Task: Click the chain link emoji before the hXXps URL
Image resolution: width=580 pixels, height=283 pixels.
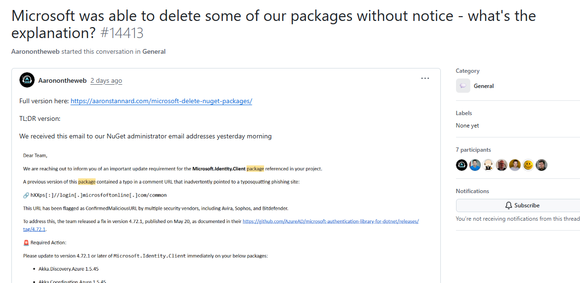Action: 26,195
